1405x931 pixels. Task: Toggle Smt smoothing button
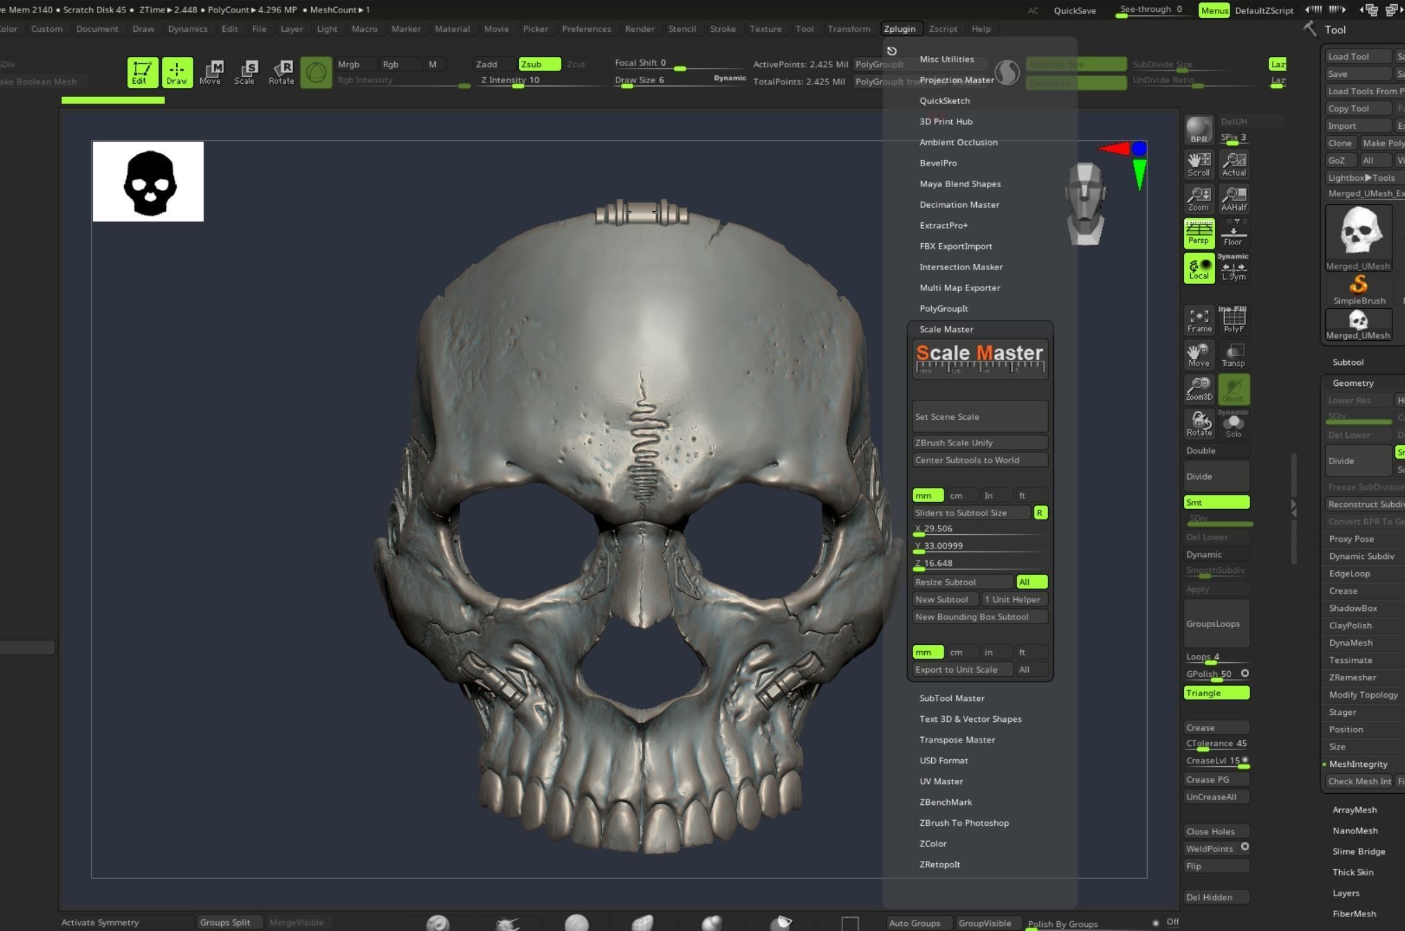[1217, 502]
